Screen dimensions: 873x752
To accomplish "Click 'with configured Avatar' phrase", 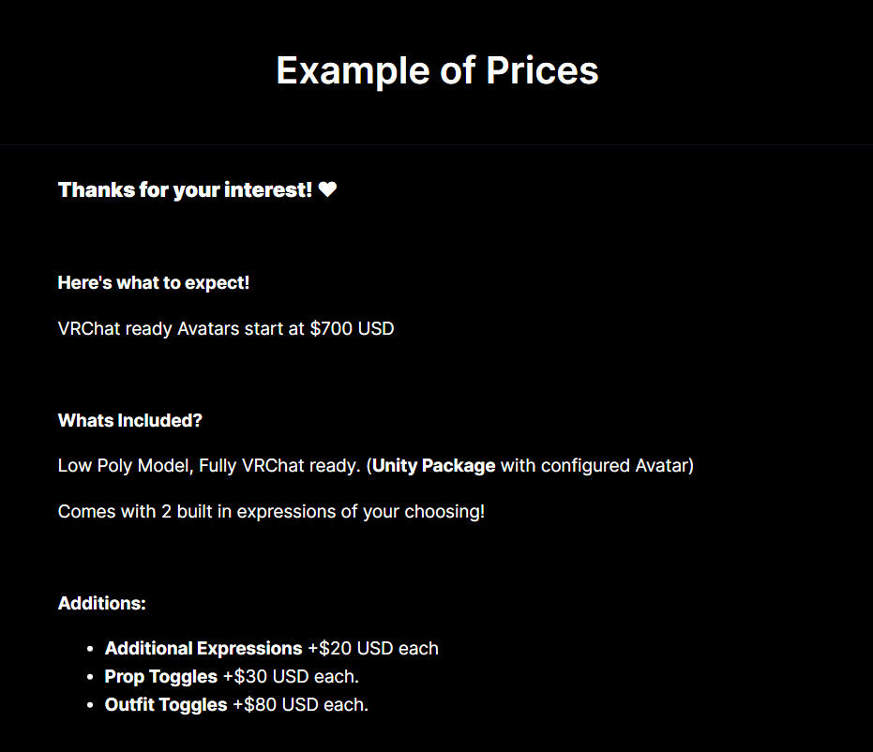I will click(595, 465).
